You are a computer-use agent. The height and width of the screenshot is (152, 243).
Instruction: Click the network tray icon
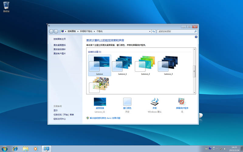point(221,149)
